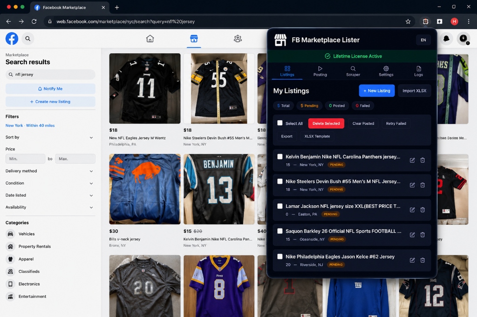
Task: Open the Settings tab in Lister
Action: [386, 71]
